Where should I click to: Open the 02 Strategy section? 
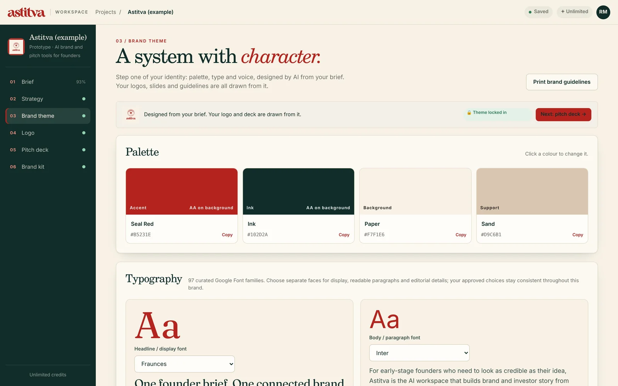[x=48, y=99]
